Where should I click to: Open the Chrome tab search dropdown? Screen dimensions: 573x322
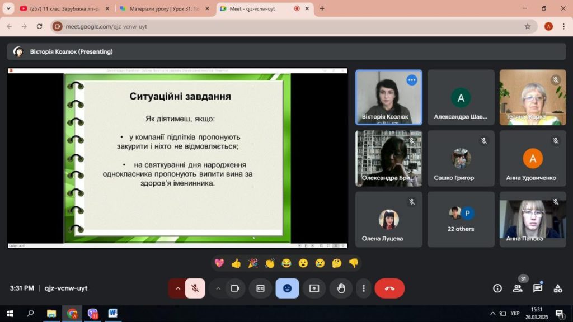pyautogui.click(x=8, y=8)
